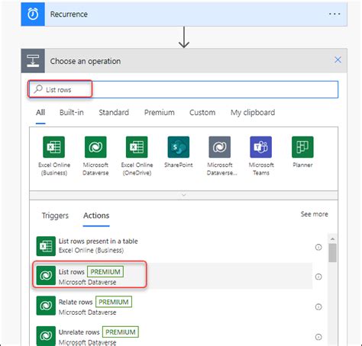Click the PREMIUM badge next to Relate rows
Image resolution: width=362 pixels, height=346 pixels.
coord(114,302)
